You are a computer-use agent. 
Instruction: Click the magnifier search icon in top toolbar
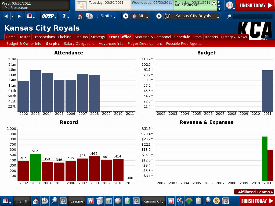(x=229, y=17)
